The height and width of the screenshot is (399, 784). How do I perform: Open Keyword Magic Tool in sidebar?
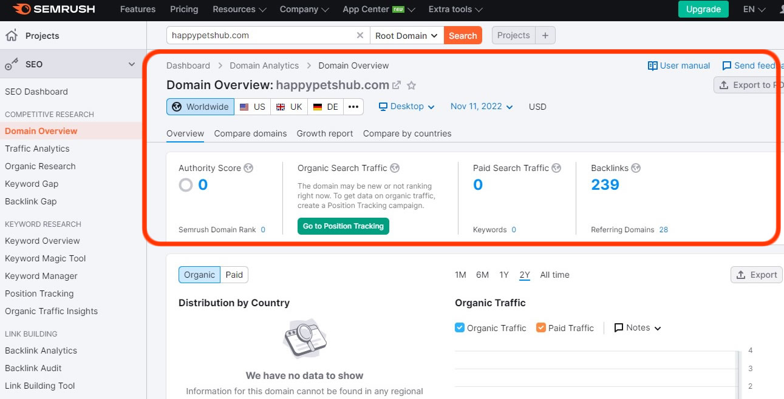(46, 258)
